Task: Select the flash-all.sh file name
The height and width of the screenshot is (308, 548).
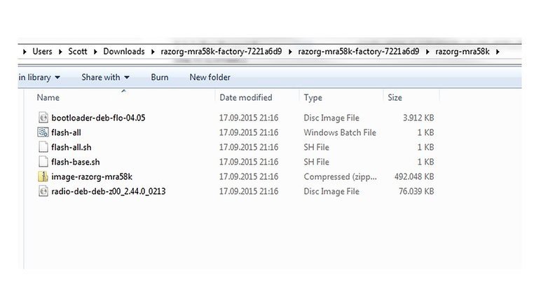Action: (x=71, y=148)
